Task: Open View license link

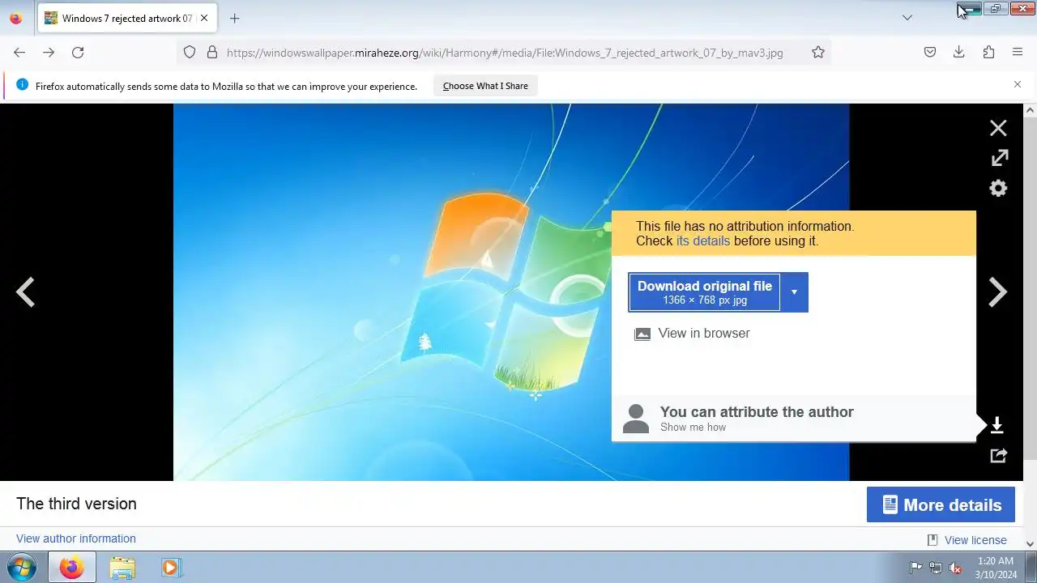Action: (x=975, y=540)
